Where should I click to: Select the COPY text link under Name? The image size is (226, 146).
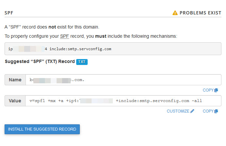208,90
